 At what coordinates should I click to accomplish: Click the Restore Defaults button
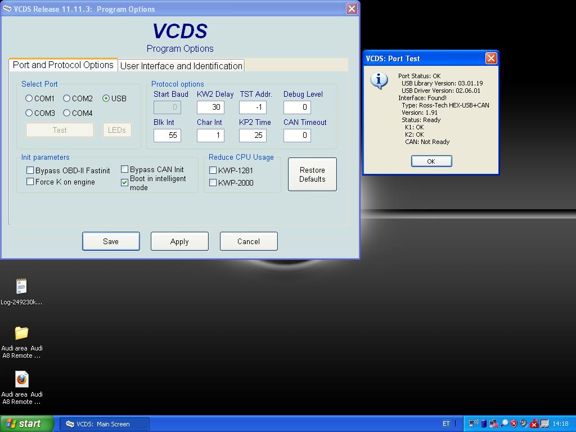click(312, 174)
